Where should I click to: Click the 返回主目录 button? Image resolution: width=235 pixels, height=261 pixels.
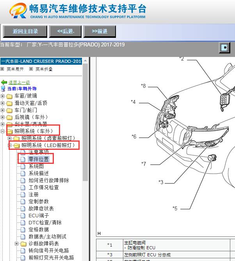25,31
